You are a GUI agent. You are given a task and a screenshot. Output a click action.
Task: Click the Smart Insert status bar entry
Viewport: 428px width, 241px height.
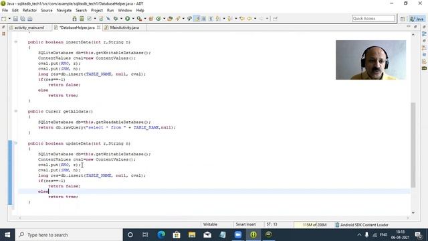pos(245,224)
